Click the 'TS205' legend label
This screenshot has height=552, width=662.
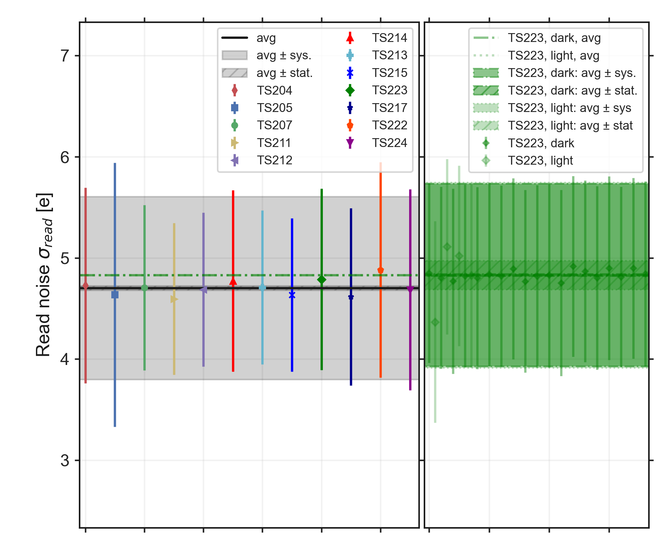pyautogui.click(x=275, y=108)
